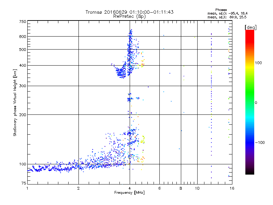The width and height of the screenshot is (273, 205).
Task: Click the x-axis tick label '6'
Action: pyautogui.click(x=159, y=188)
